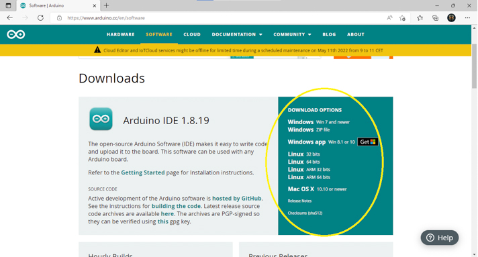The height and width of the screenshot is (257, 478).
Task: Add this page to favorites star icon
Action: (x=402, y=18)
